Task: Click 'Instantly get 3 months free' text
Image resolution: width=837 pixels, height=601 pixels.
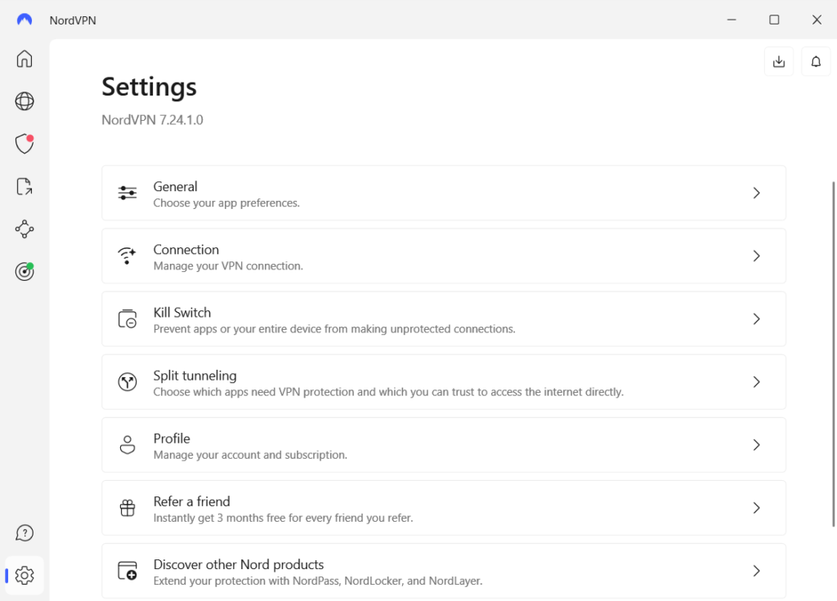Action: coord(283,518)
